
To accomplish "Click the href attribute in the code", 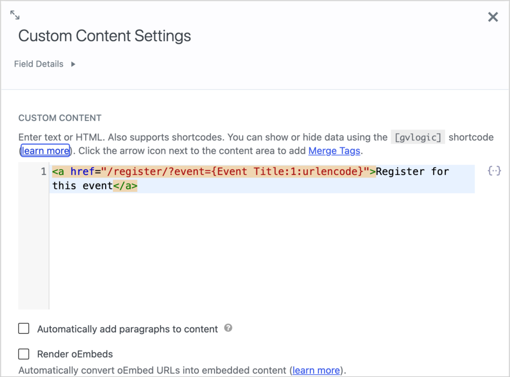I will coord(82,171).
